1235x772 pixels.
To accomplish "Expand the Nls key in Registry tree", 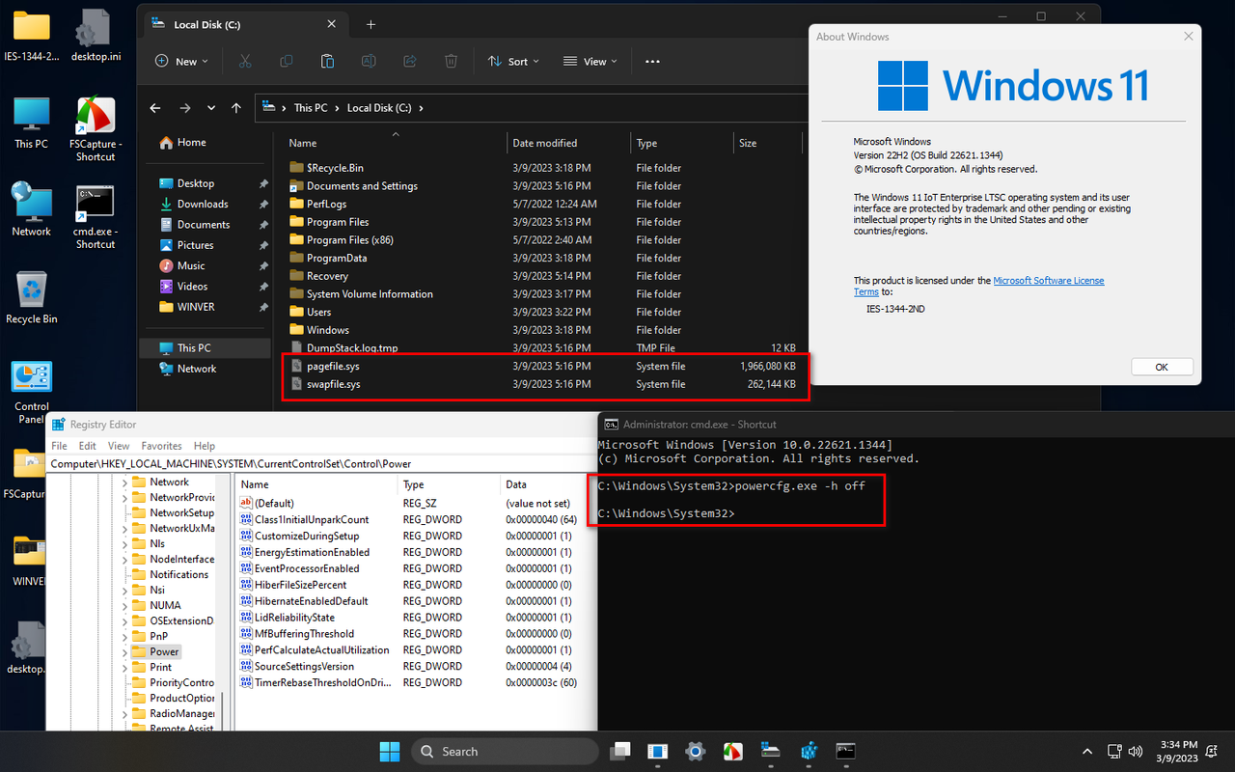I will click(124, 543).
